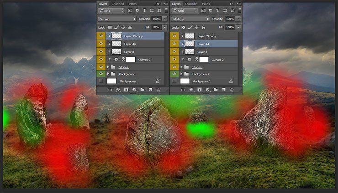Expand Stones group in left Layers panel
Screen dimensions: 338x193
pos(108,67)
